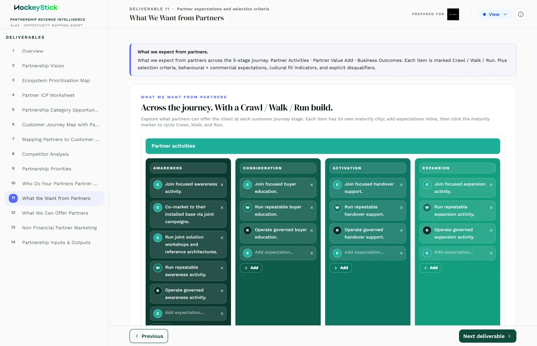Remove 'Join focused buyer education' item
Screen dimensions: 537x346
[311, 185]
